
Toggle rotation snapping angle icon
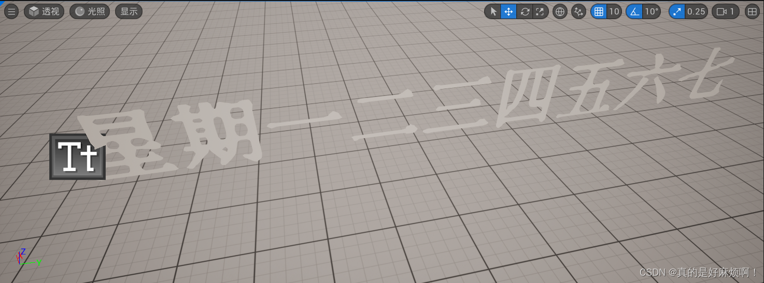tap(634, 11)
